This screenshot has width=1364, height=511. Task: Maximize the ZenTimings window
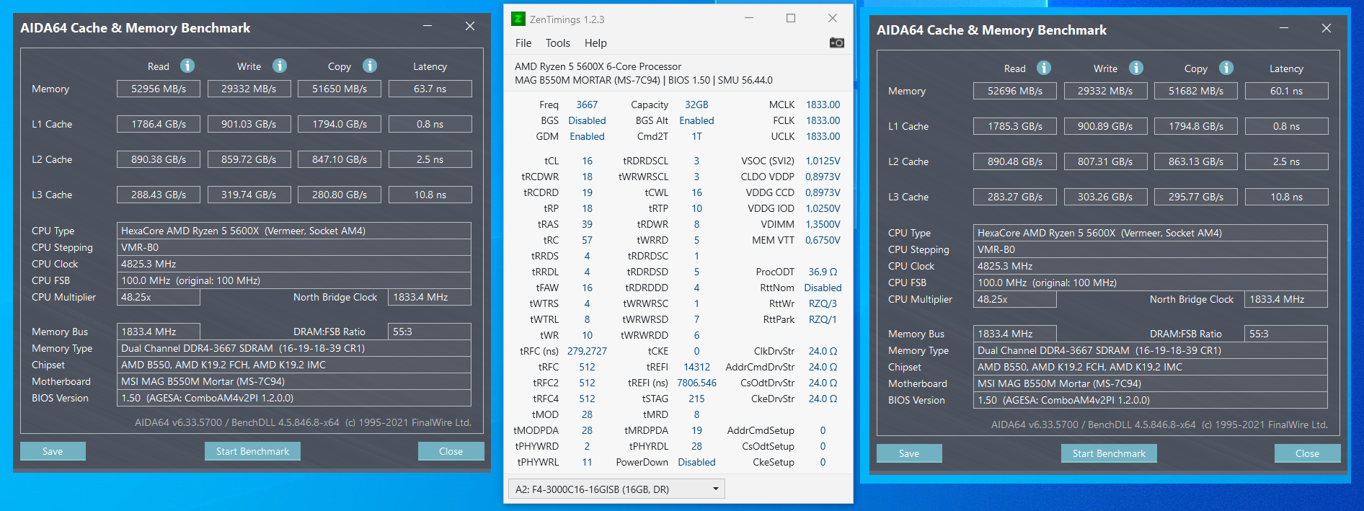coord(791,19)
